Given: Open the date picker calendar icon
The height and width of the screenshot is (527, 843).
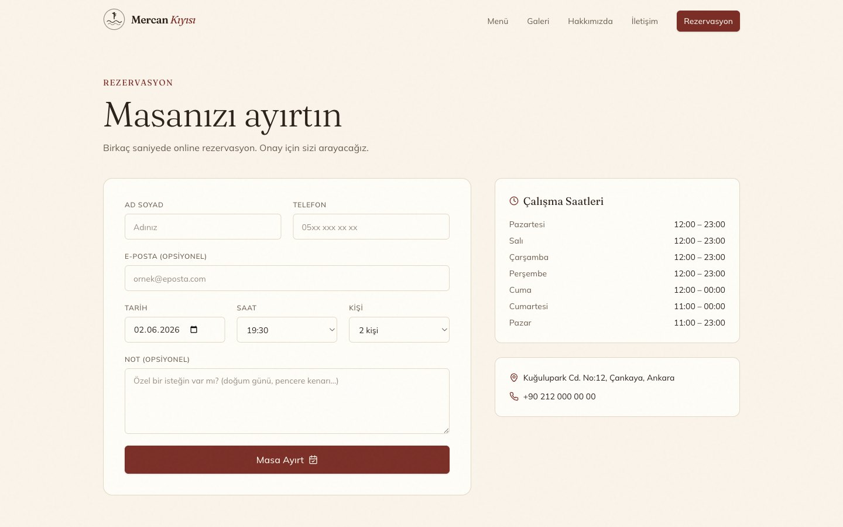Looking at the screenshot, I should [194, 330].
